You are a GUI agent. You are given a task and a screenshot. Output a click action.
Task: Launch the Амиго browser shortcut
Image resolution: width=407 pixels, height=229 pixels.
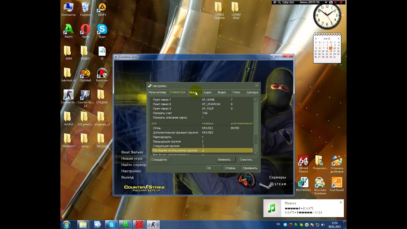[x=68, y=31]
